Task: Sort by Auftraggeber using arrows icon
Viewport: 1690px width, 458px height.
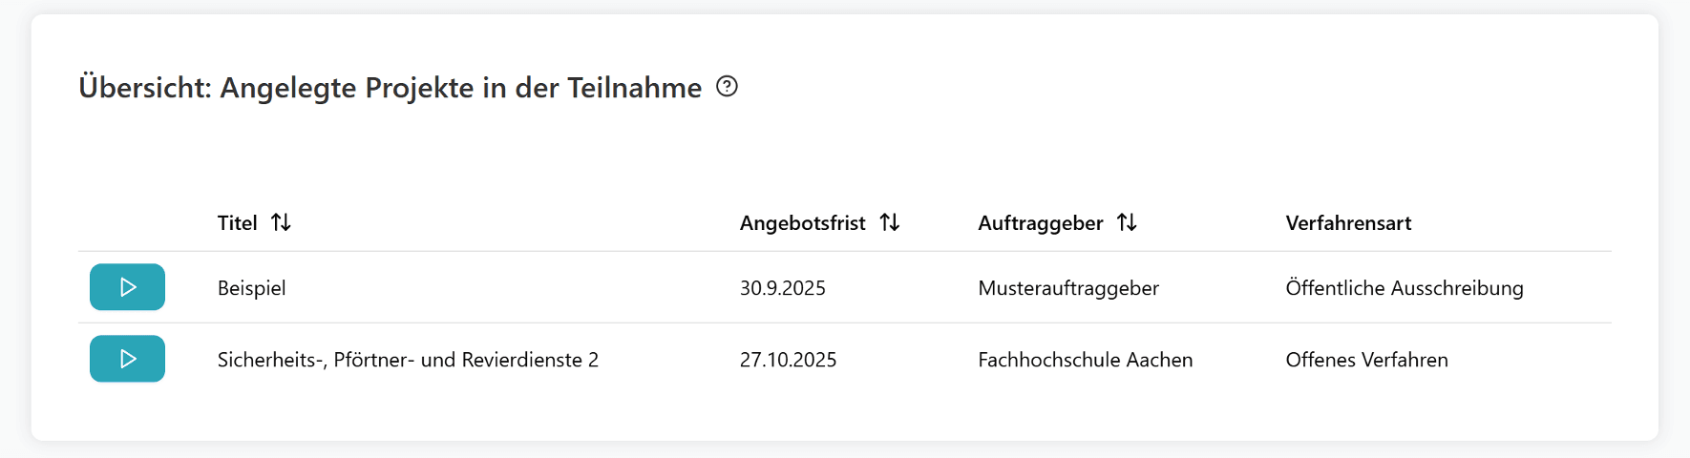Action: pyautogui.click(x=1127, y=222)
